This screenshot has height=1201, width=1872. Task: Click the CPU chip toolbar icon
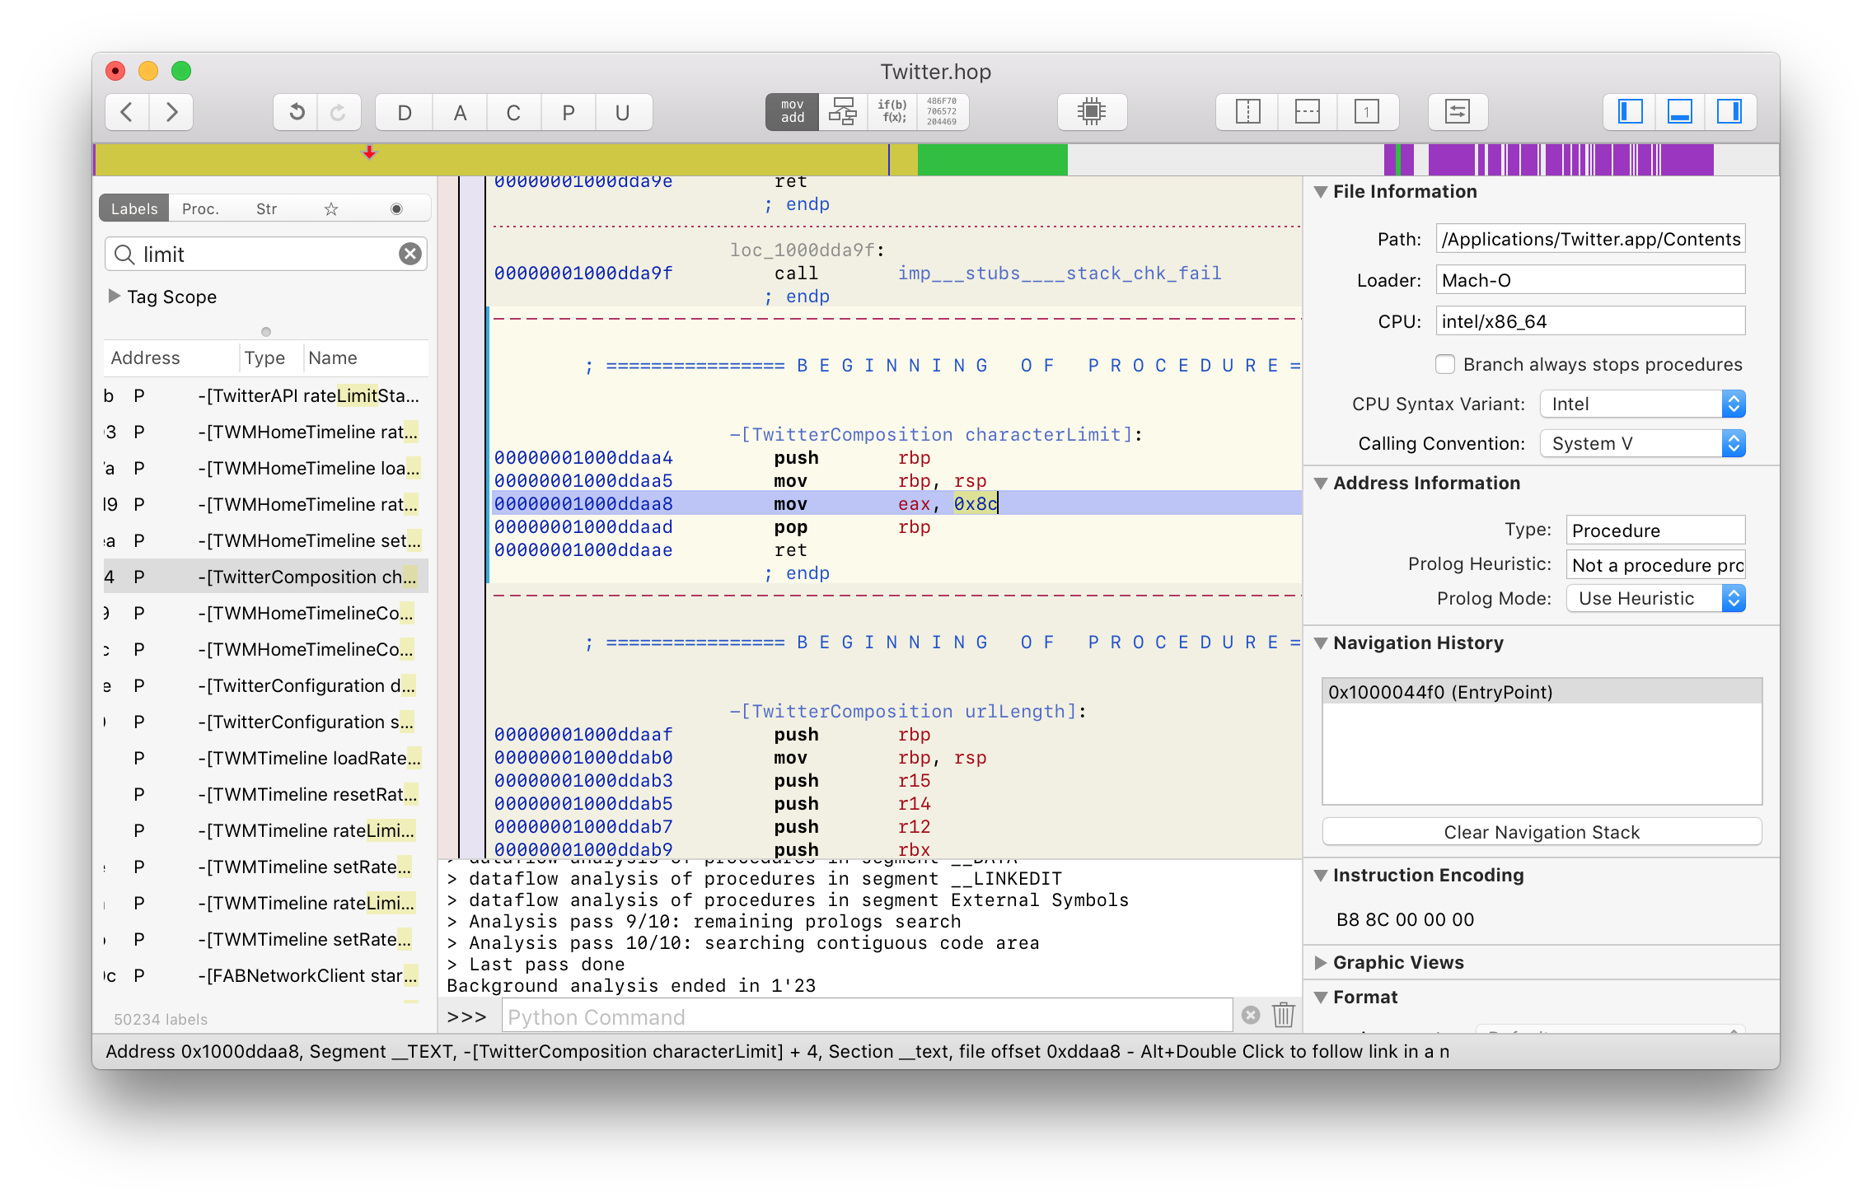pyautogui.click(x=1091, y=112)
